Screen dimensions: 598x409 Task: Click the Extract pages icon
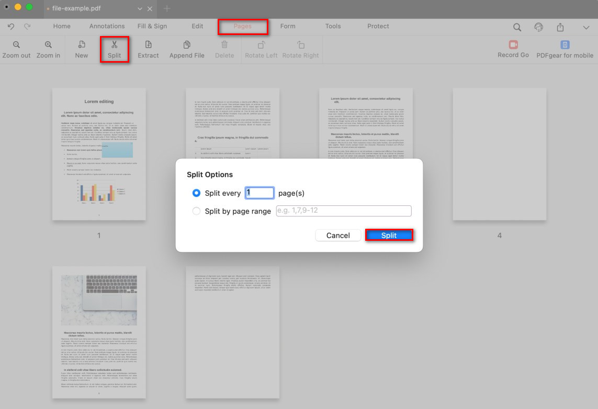pos(148,45)
